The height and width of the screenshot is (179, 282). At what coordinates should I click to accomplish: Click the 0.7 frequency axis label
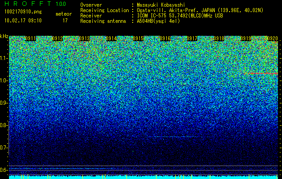[x=4, y=148]
